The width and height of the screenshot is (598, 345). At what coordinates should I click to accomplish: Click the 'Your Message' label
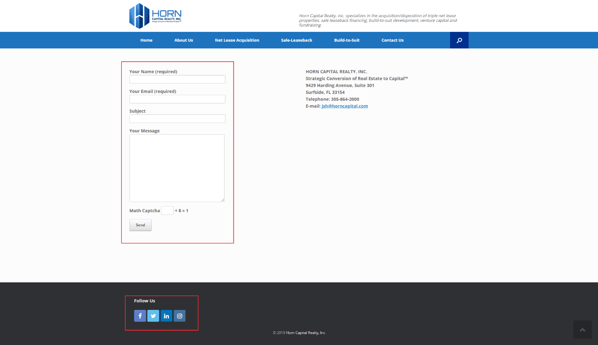pyautogui.click(x=145, y=131)
